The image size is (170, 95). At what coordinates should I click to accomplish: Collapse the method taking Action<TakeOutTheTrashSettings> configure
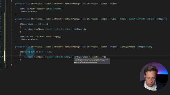[x=6, y=19]
